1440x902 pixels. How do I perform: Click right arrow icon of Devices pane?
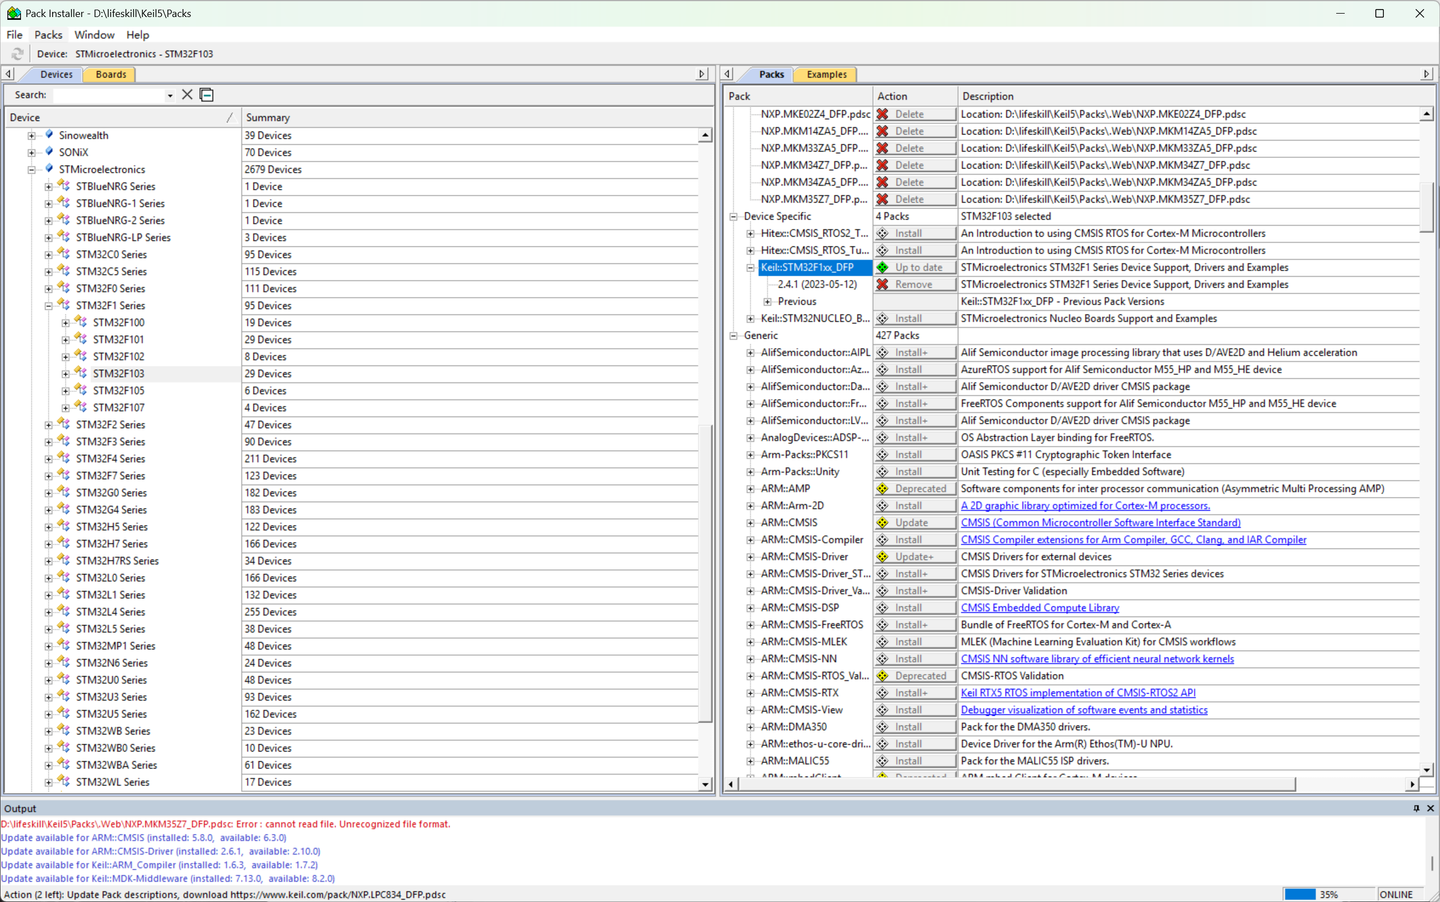[x=702, y=74]
